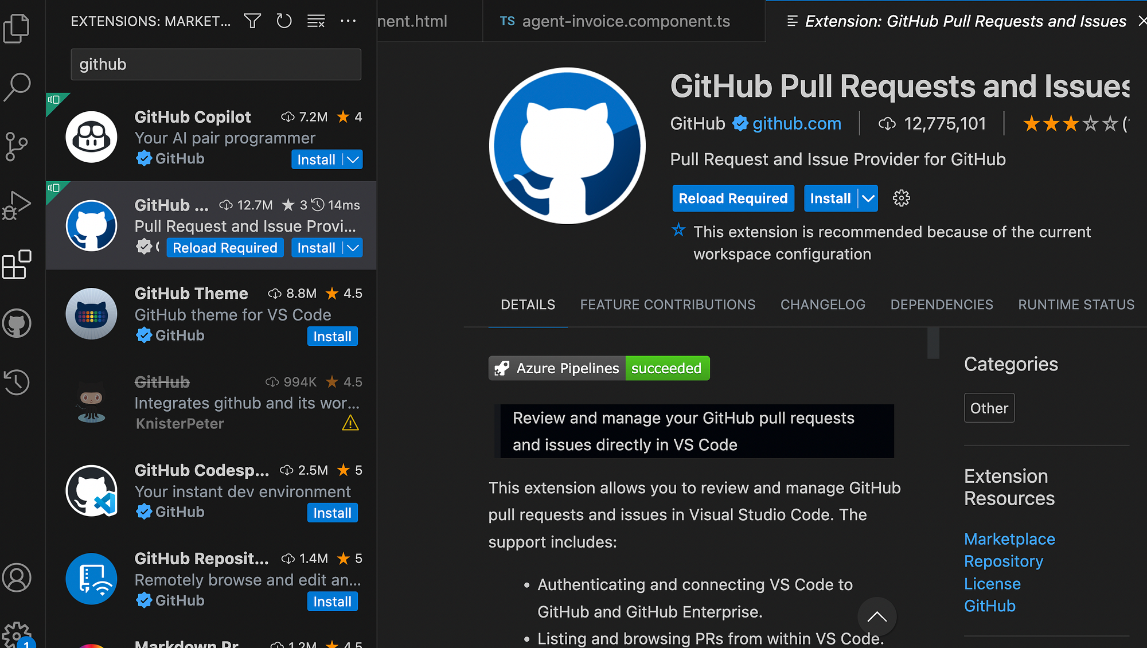Open the Explorer files icon in activity bar
Image resolution: width=1147 pixels, height=648 pixels.
coord(17,29)
